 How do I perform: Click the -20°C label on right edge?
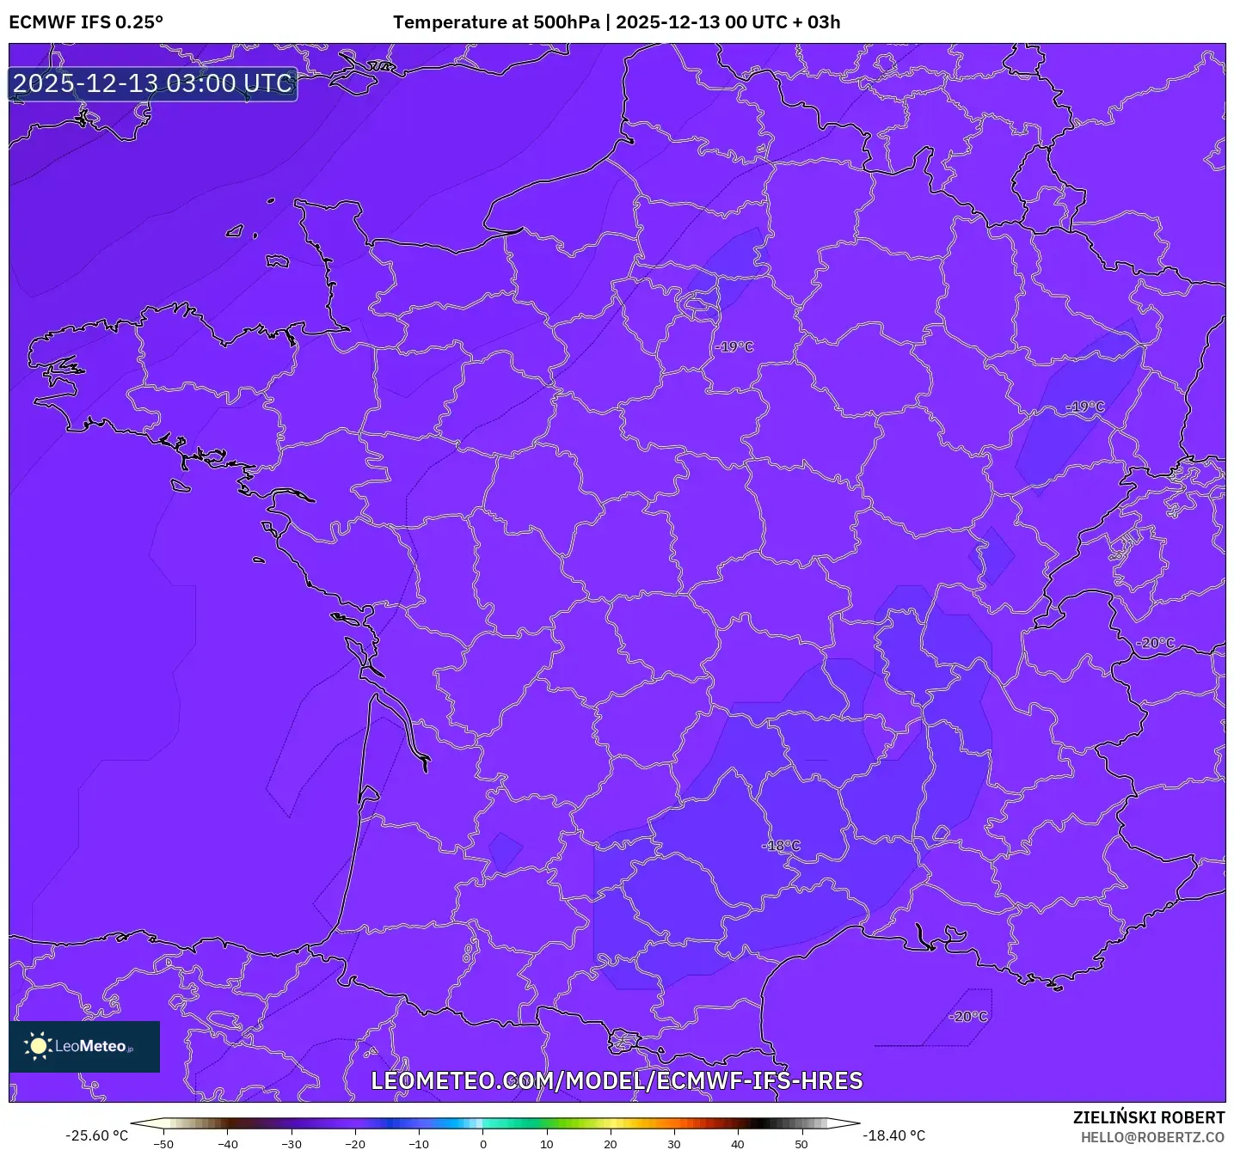pyautogui.click(x=1154, y=641)
